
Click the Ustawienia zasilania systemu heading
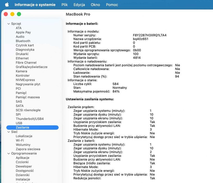coord(90,99)
